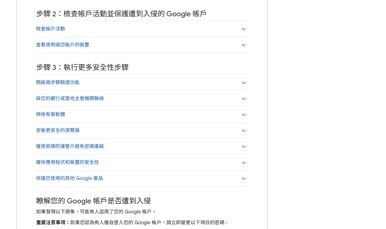The height and width of the screenshot is (229, 386).
Task: Expand the chevron beside 安裝更安全的瀏覽器
Action: coord(244,131)
